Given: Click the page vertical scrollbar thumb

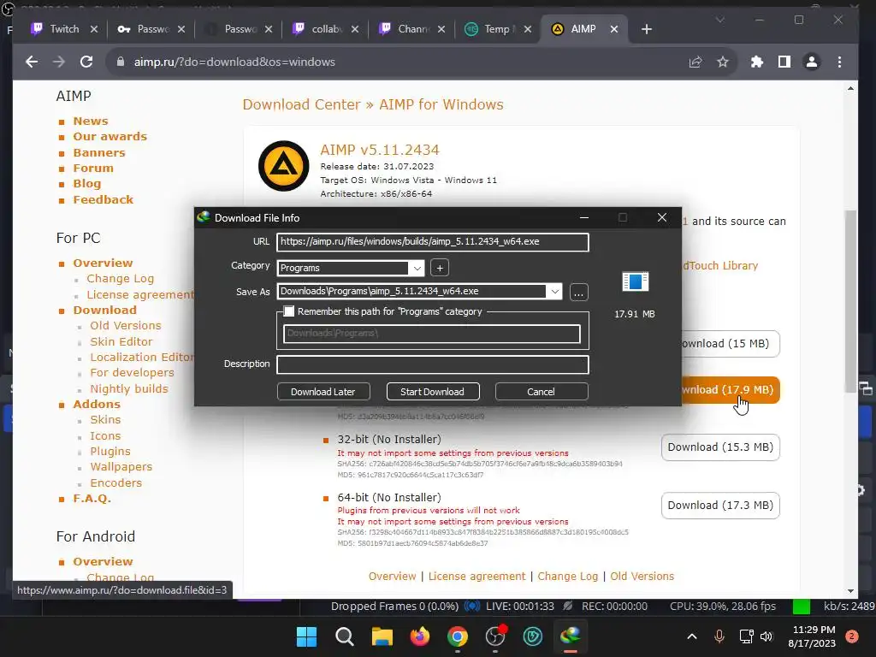Looking at the screenshot, I should [850, 302].
